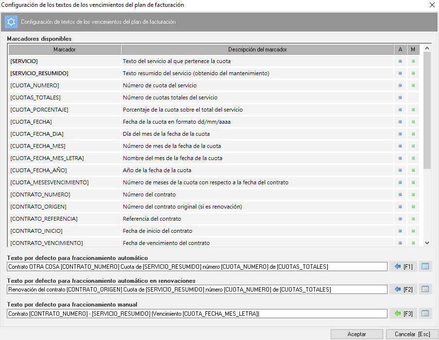Click the Aceptar button
Viewport: 439px width, 340px height.
pyautogui.click(x=356, y=334)
